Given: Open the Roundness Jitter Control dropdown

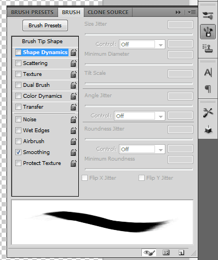Looking at the screenshot, I should 142,149.
